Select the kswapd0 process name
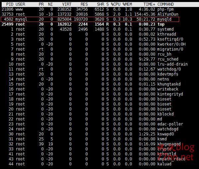Screen dimensions: 199x169 click(x=165, y=134)
